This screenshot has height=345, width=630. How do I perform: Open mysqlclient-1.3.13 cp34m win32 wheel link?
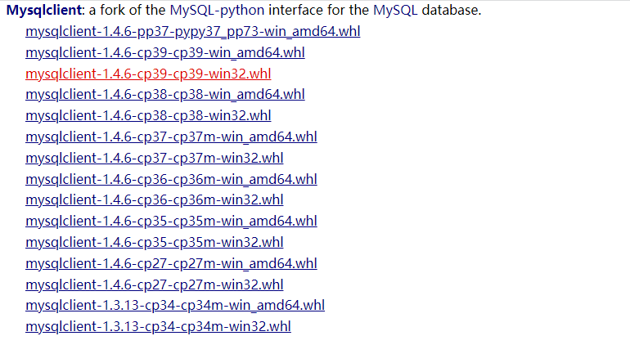point(158,327)
